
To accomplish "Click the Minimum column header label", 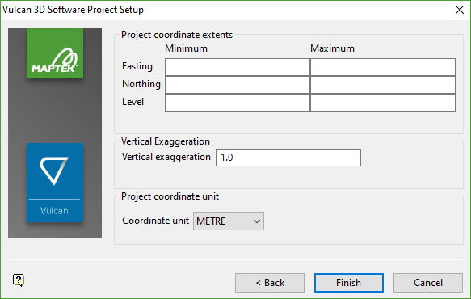I will pos(187,48).
